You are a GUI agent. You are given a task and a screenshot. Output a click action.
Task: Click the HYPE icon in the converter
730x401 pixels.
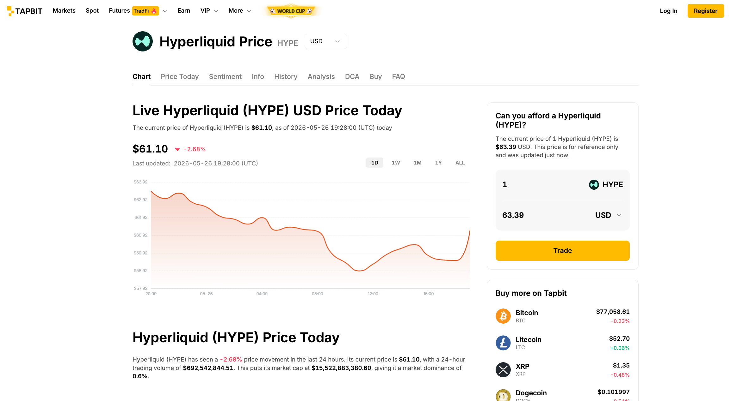pos(594,185)
